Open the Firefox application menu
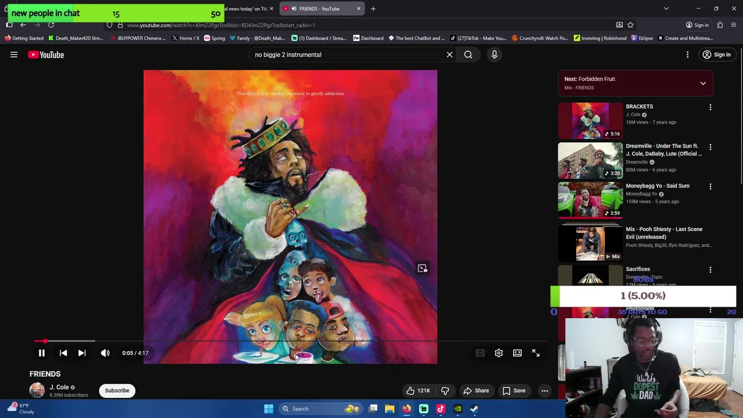This screenshot has width=743, height=418. pyautogui.click(x=734, y=25)
